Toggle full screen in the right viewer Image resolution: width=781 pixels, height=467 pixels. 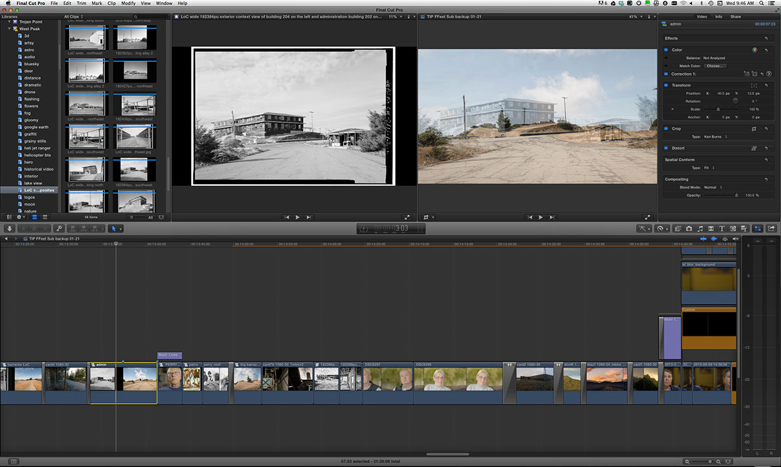click(x=647, y=217)
